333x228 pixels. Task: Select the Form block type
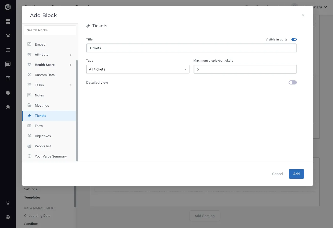(49, 126)
